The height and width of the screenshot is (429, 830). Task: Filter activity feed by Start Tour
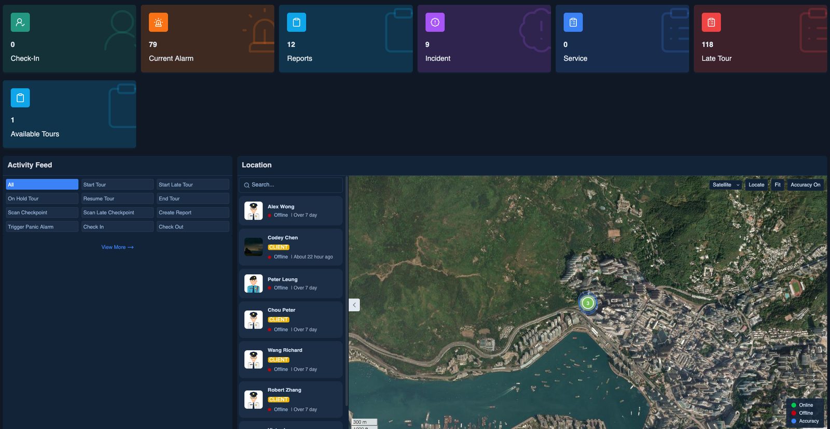(117, 184)
